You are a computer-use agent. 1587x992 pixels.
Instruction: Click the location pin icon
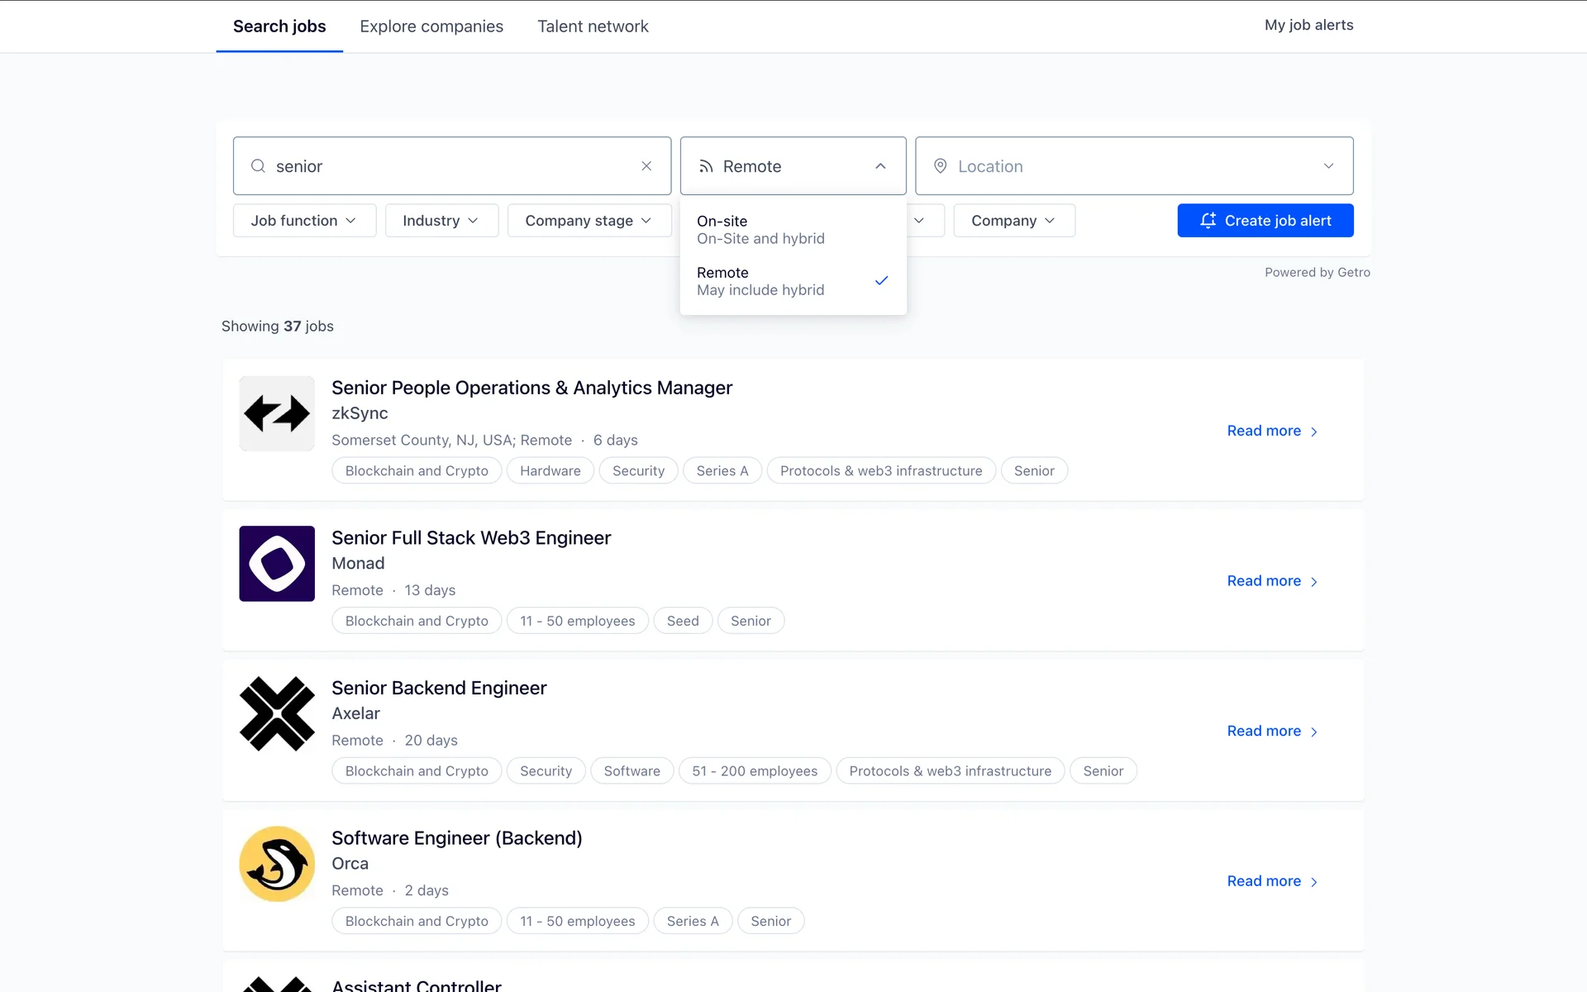[940, 166]
